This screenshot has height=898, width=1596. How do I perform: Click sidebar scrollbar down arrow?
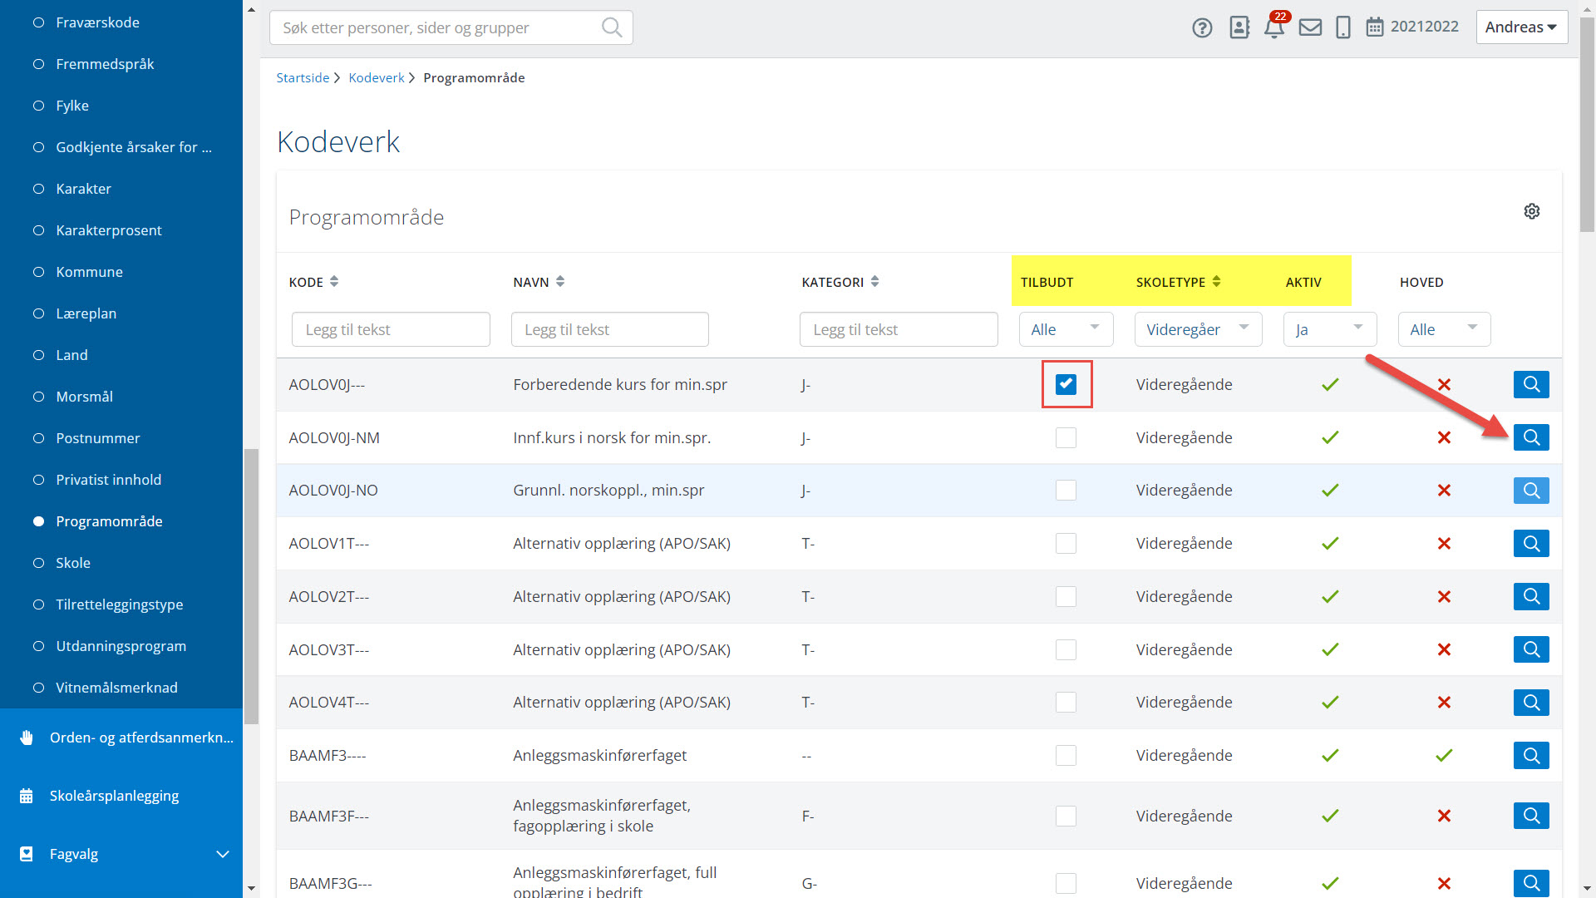(251, 888)
